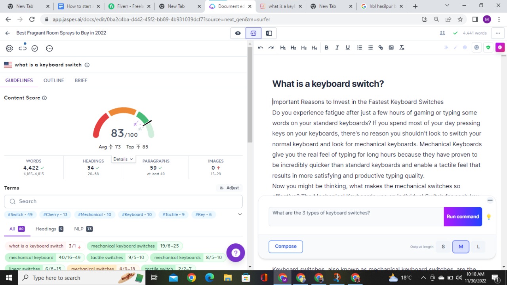Click Windows Start button
Viewport: 507px width, 285px height.
click(9, 277)
